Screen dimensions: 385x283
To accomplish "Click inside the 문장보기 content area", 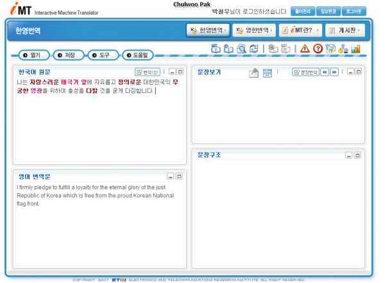I will [x=278, y=110].
